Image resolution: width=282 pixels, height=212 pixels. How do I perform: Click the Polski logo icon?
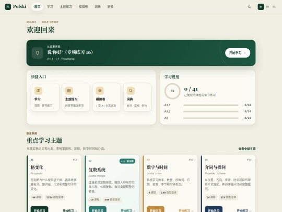click(8, 7)
